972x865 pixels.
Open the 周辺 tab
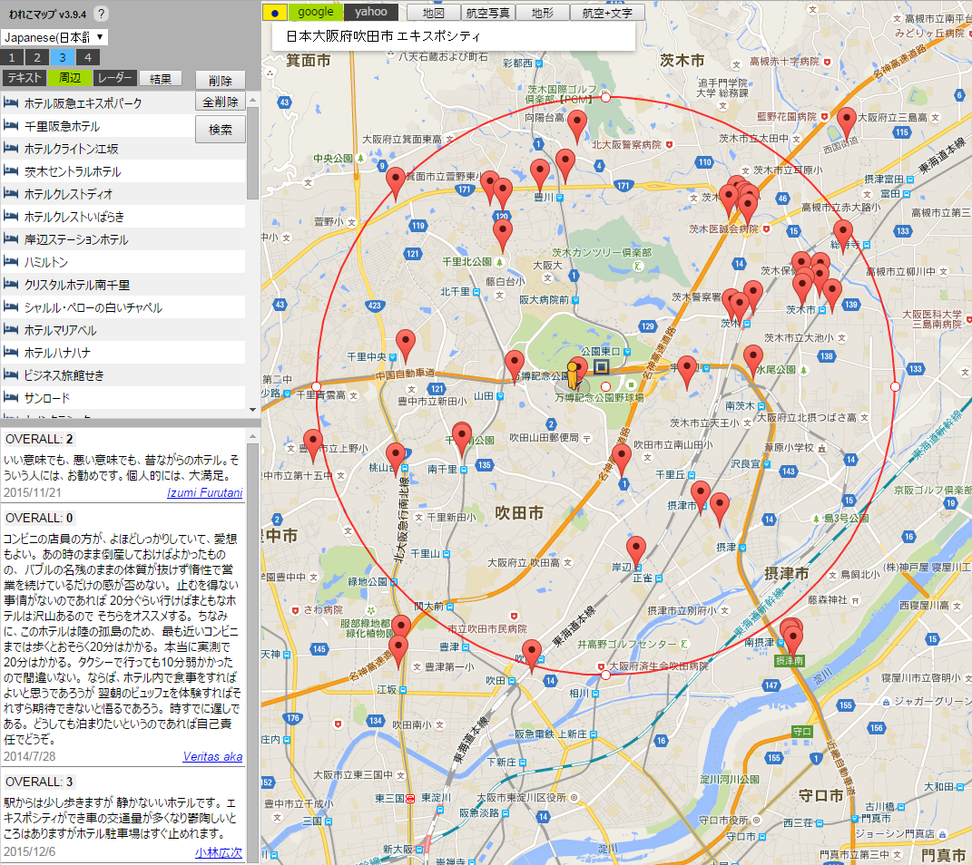tap(70, 78)
